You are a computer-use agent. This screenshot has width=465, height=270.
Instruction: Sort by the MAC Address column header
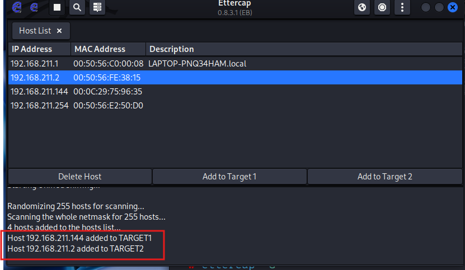(108, 49)
